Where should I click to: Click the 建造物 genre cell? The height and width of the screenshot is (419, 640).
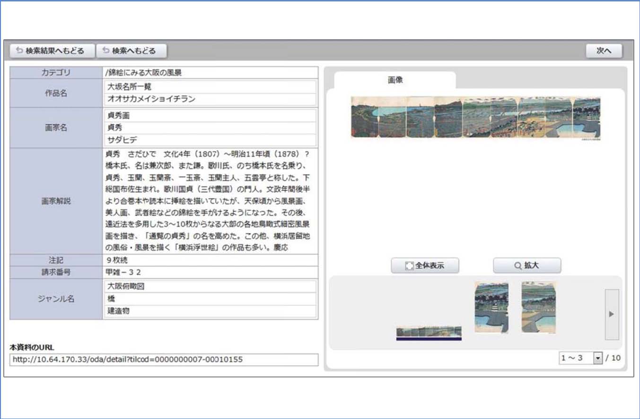(210, 311)
